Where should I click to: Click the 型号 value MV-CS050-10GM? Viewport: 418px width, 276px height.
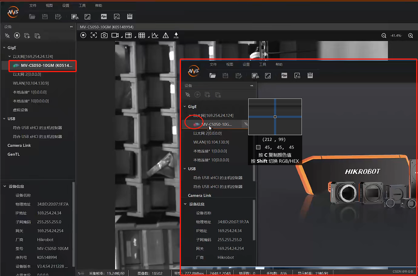53,248
